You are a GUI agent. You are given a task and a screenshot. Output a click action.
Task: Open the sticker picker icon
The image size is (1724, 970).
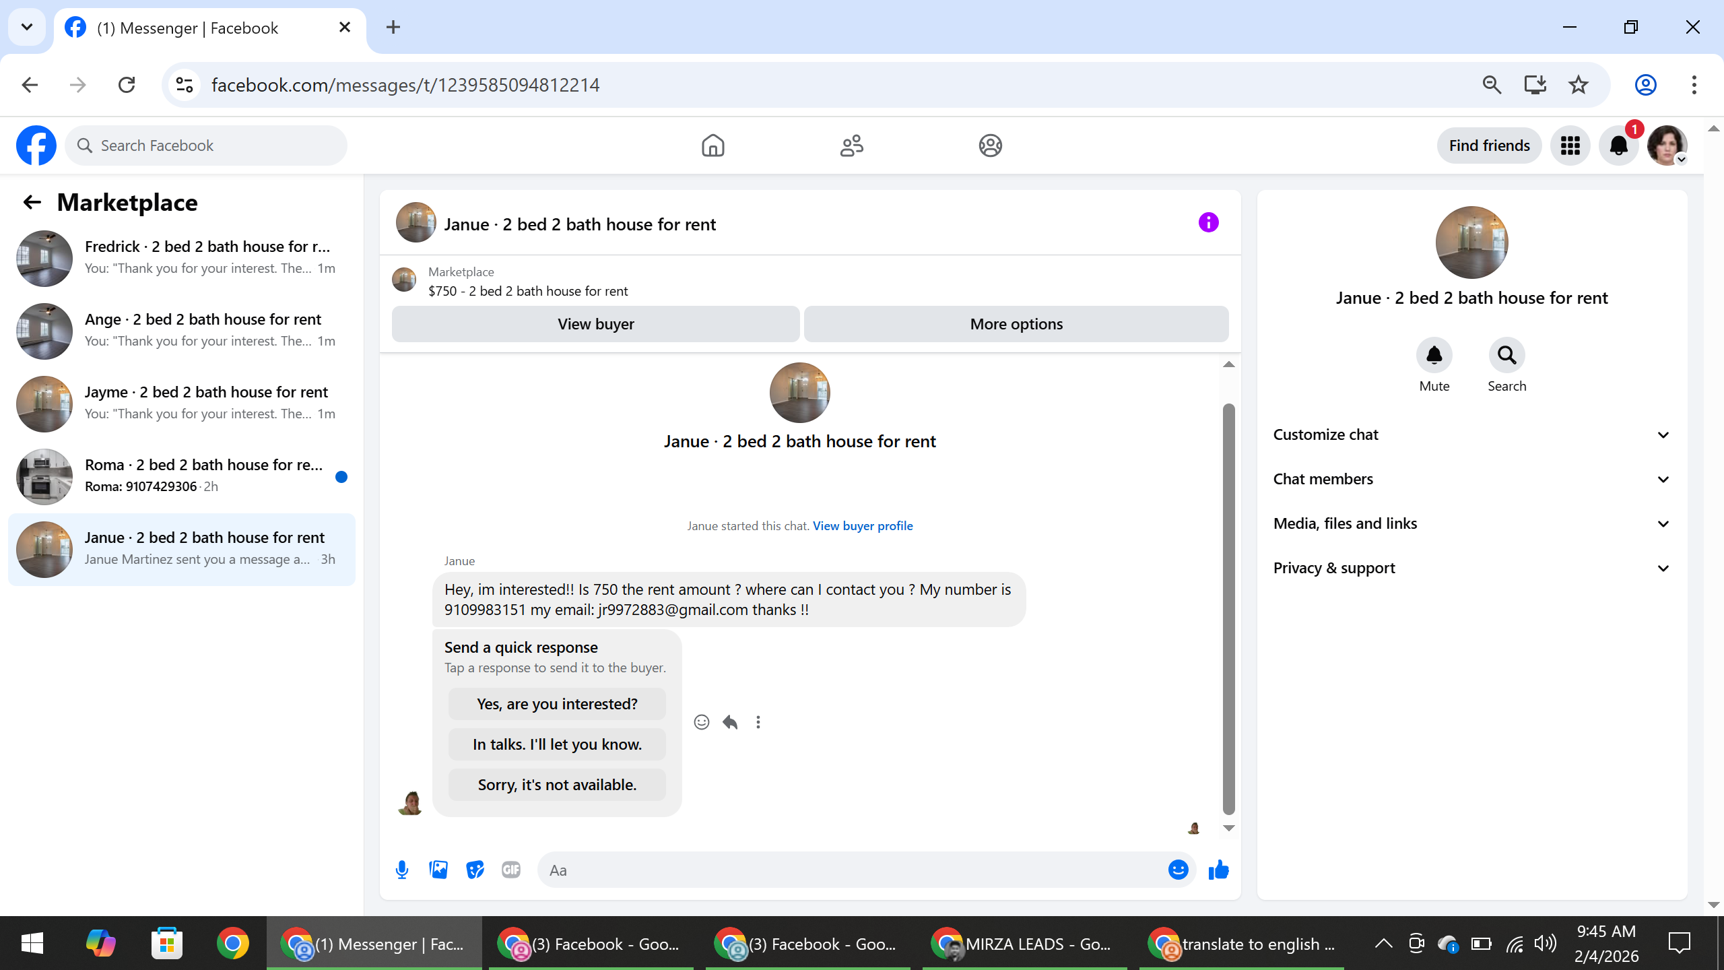click(x=475, y=870)
